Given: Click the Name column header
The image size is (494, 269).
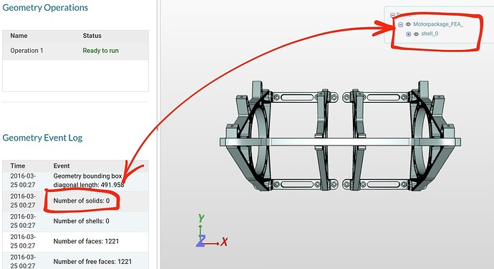Looking at the screenshot, I should 19,36.
